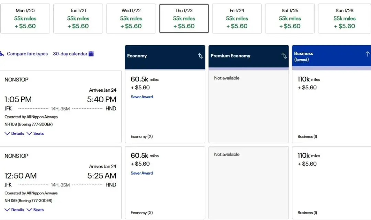Choose the Sun 1/26 date tab

(x=344, y=18)
